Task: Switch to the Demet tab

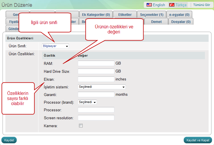Action: coord(156,22)
